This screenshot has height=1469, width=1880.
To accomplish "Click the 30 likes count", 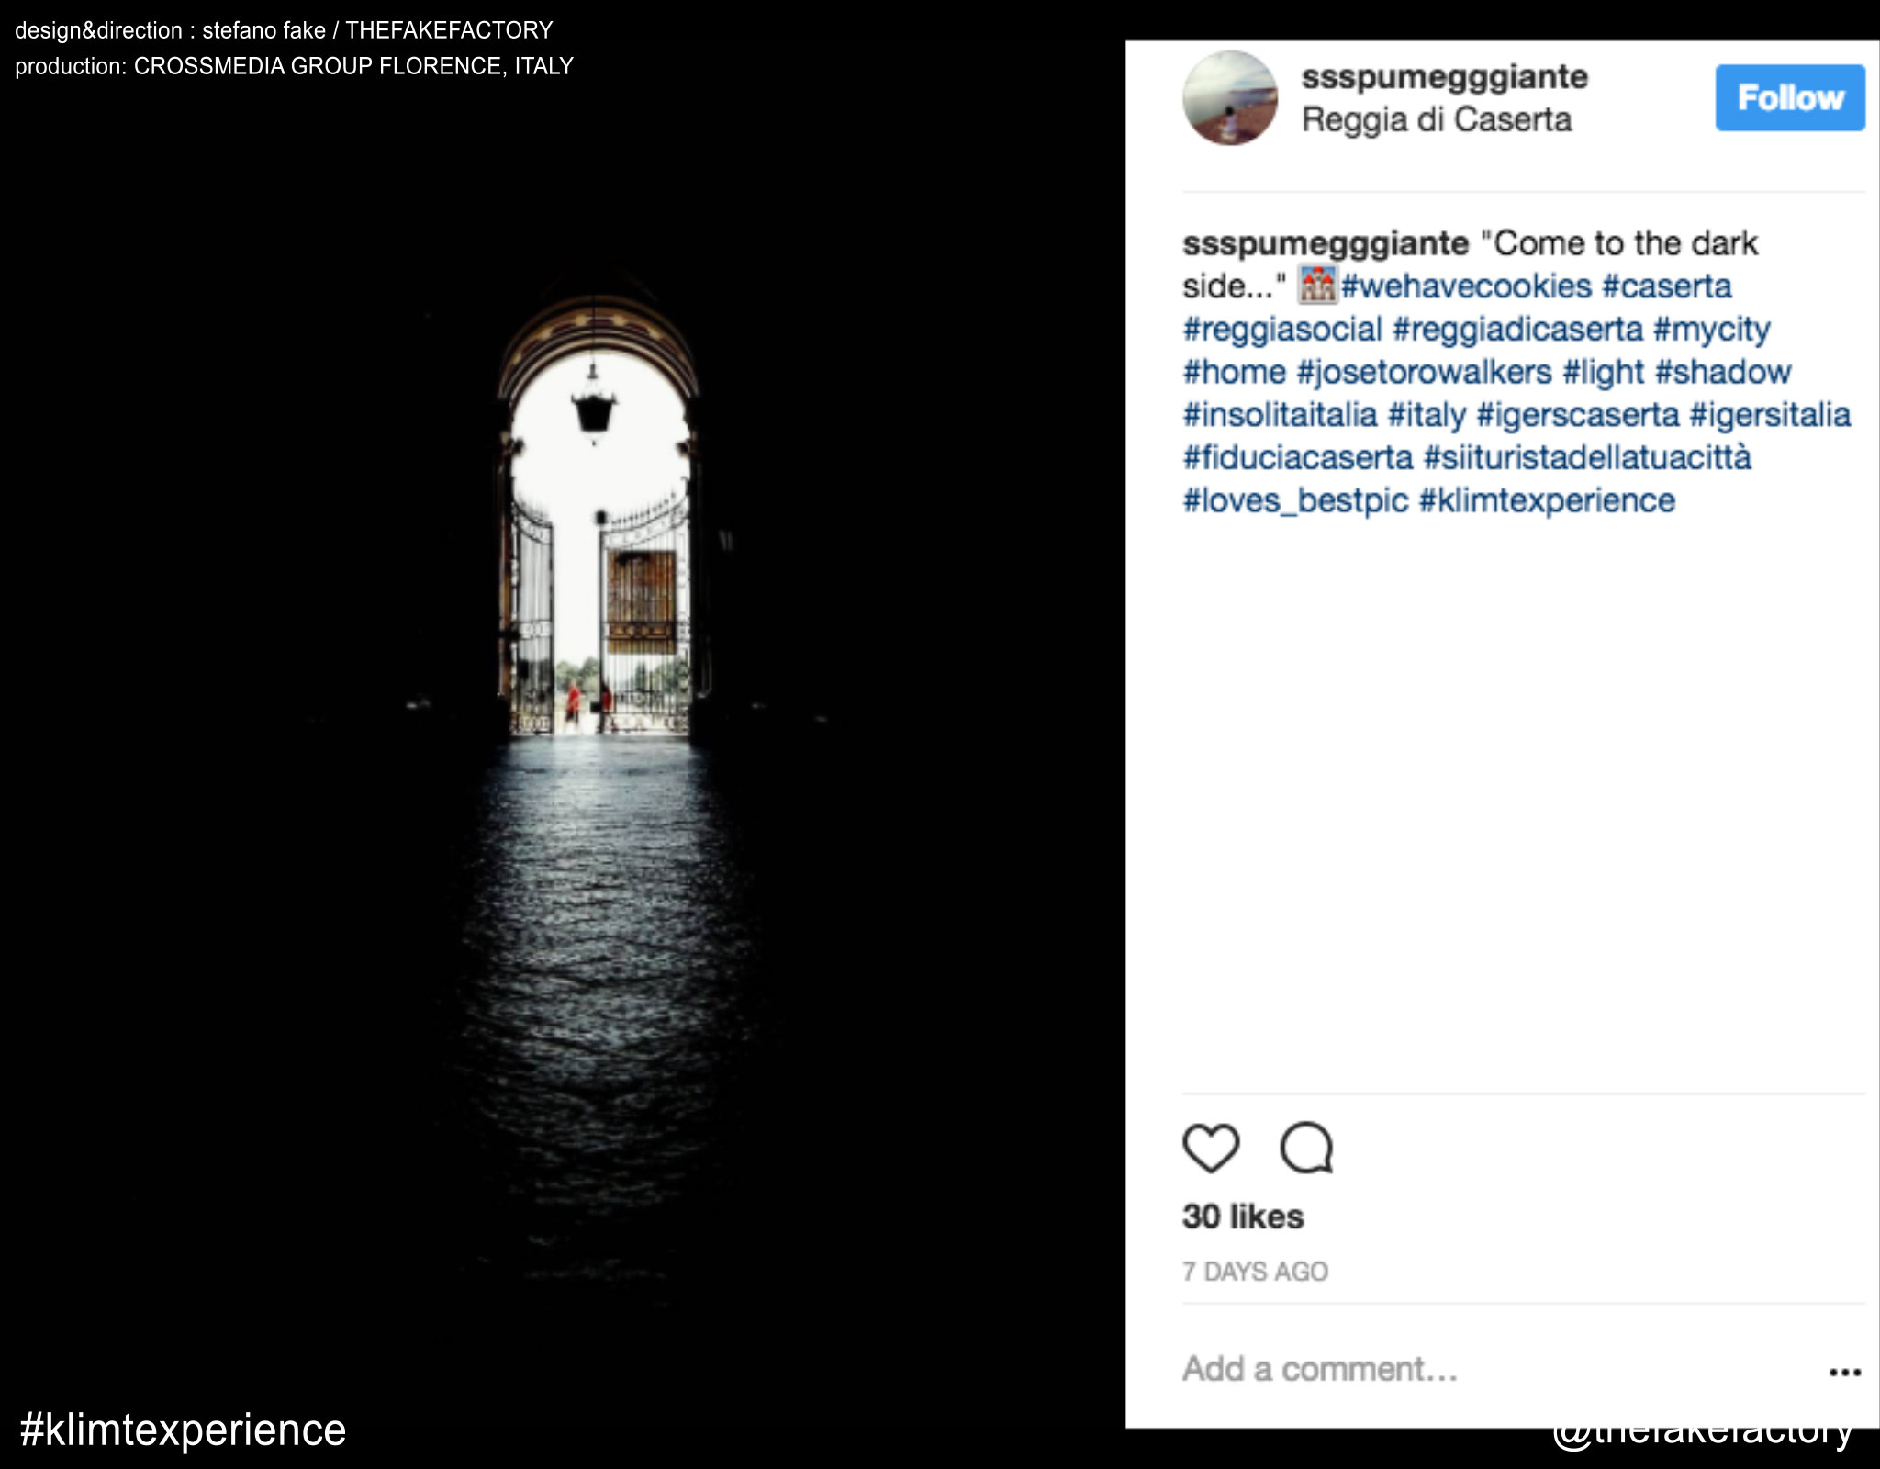I will tap(1243, 1217).
